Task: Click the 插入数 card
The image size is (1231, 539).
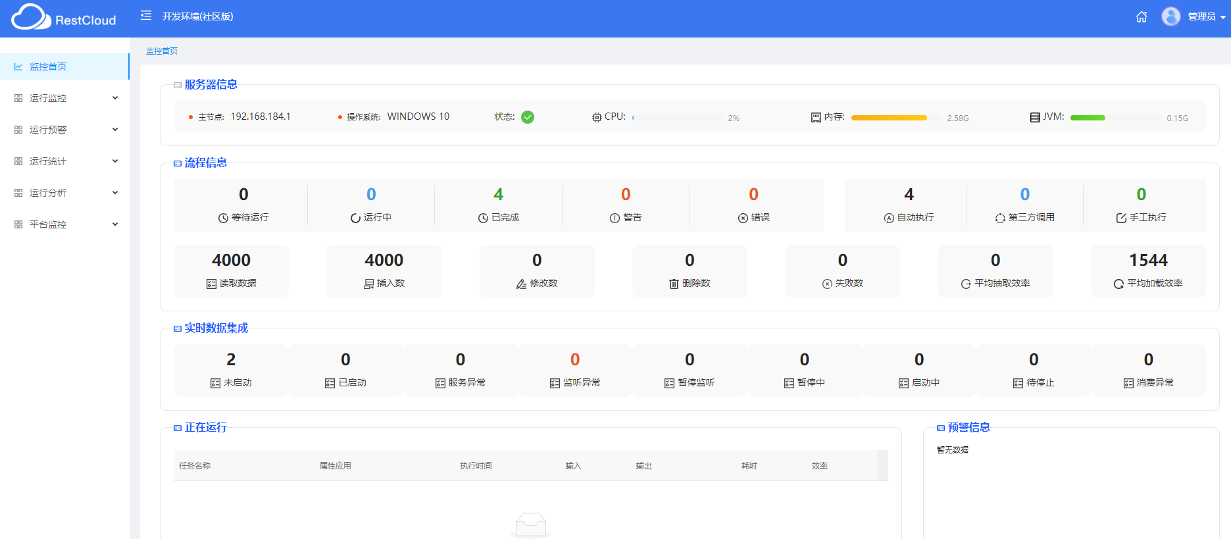Action: (x=384, y=270)
